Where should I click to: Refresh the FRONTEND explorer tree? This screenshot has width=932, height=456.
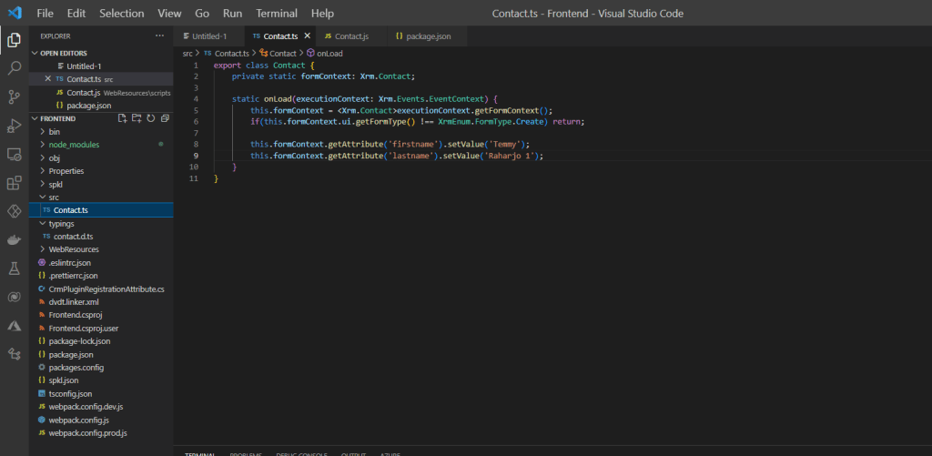tap(151, 118)
